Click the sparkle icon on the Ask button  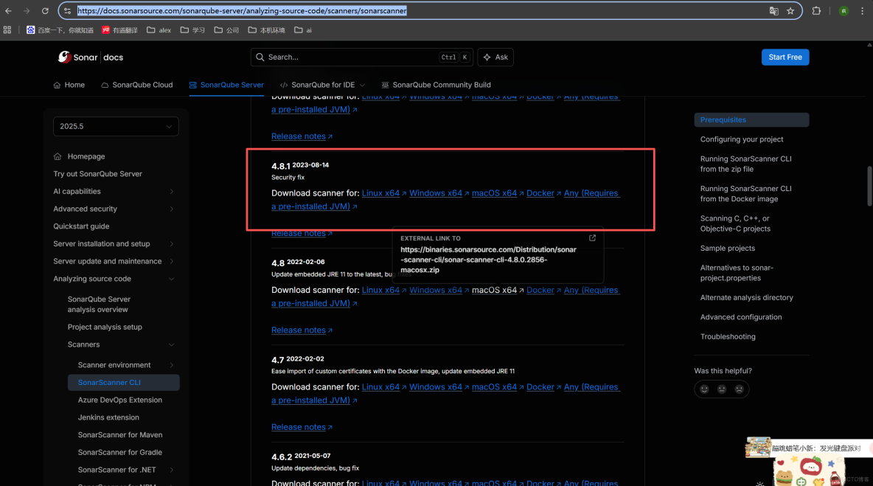click(485, 57)
